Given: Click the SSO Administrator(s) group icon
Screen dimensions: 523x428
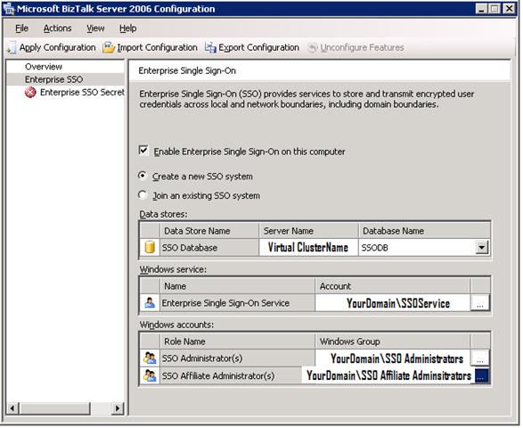Looking at the screenshot, I should 150,358.
